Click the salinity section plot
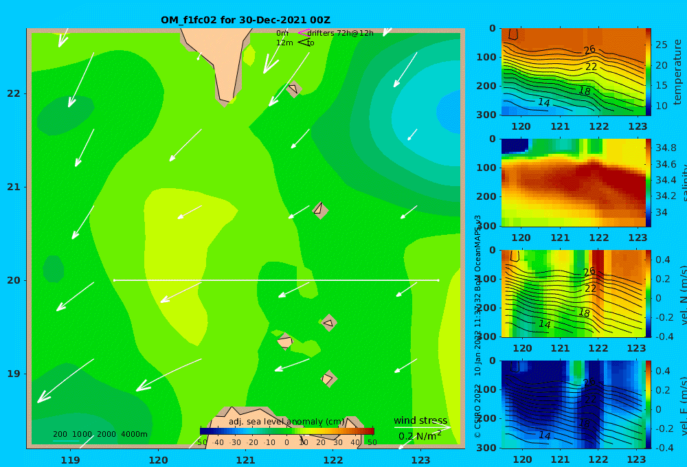 point(573,183)
